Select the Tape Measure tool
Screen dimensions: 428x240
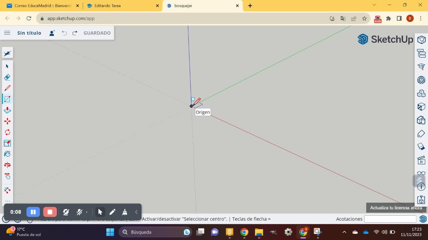7,190
